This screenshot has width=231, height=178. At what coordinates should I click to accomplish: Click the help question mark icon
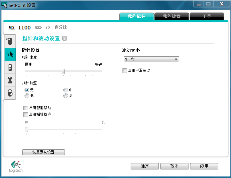point(65,38)
